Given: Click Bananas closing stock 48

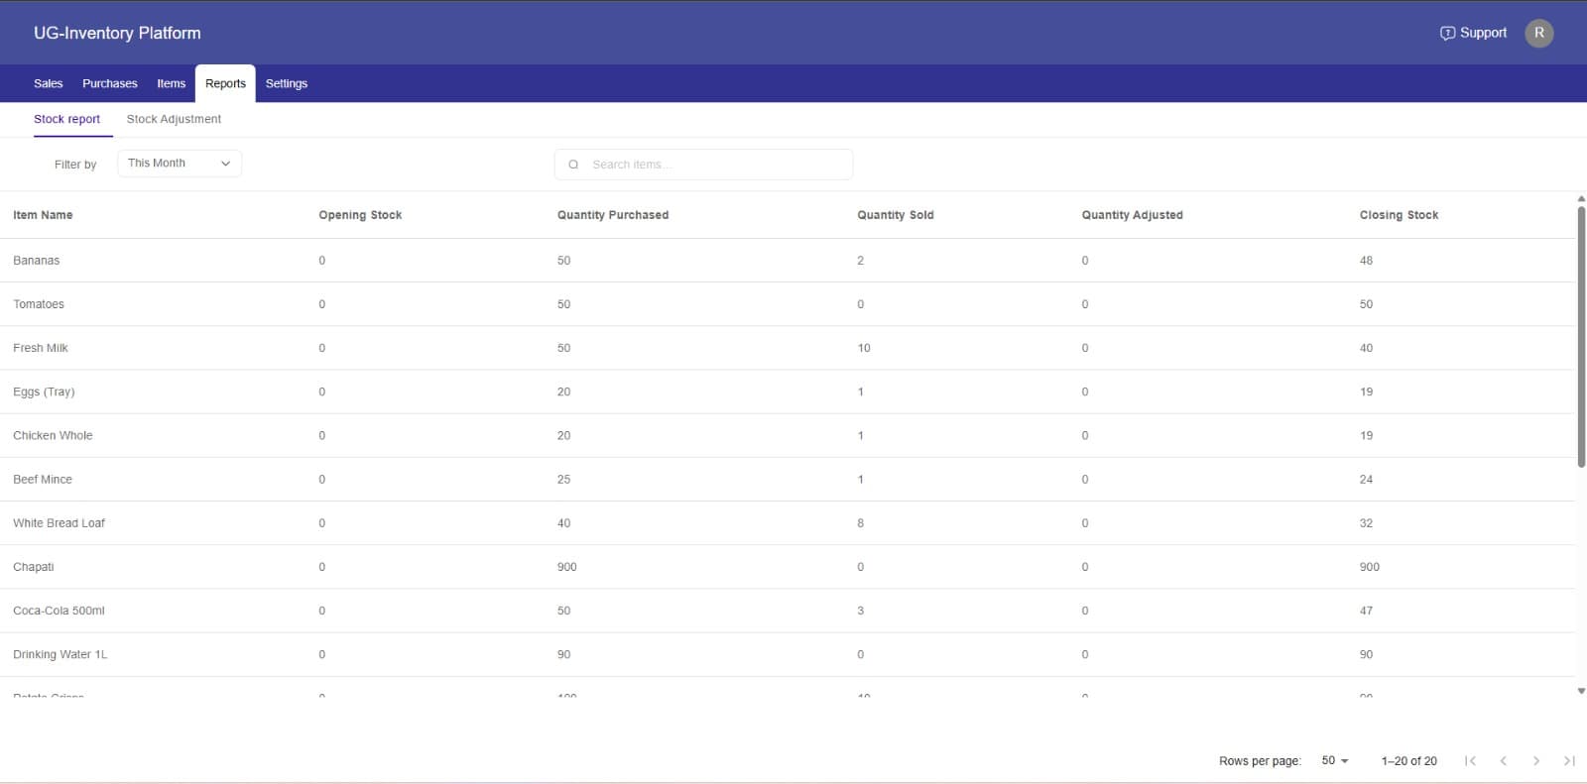Looking at the screenshot, I should [x=1366, y=261].
